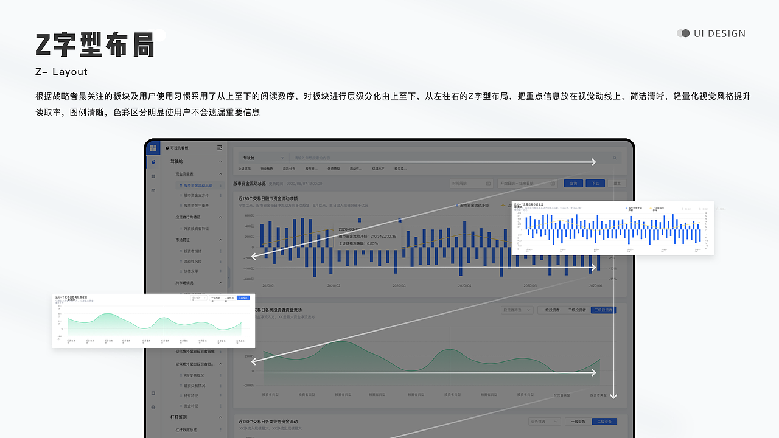Viewport: 779px width, 438px height.
Task: Click the 下载 button
Action: point(595,183)
